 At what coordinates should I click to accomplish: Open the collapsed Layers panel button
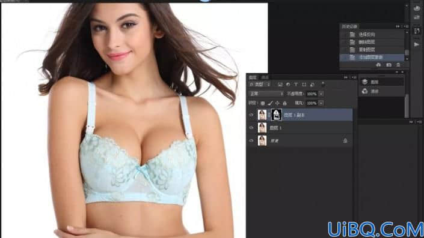coord(382,82)
